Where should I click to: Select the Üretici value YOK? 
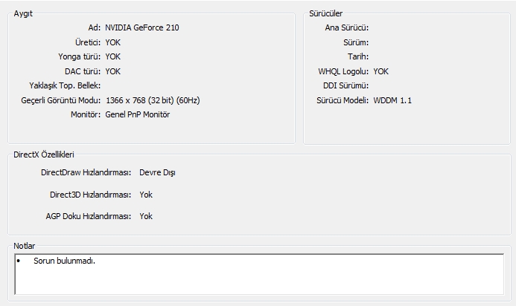[x=113, y=42]
